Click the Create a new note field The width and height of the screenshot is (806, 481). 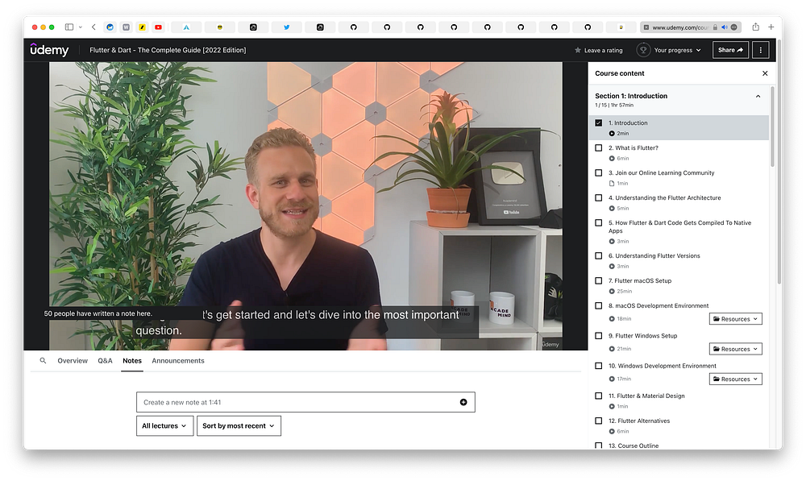(x=305, y=402)
